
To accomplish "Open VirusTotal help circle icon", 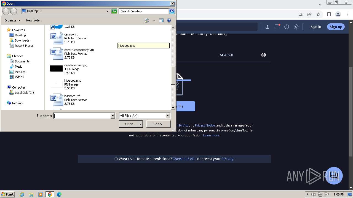I will [287, 27].
